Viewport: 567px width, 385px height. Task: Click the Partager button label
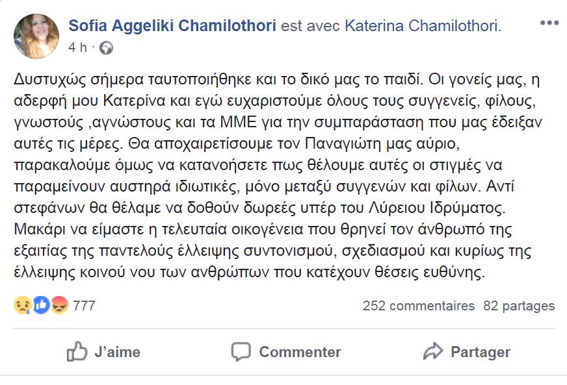(481, 352)
